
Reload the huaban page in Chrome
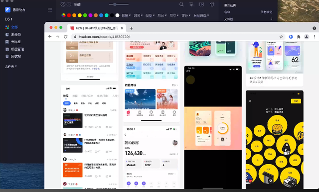pos(65,37)
